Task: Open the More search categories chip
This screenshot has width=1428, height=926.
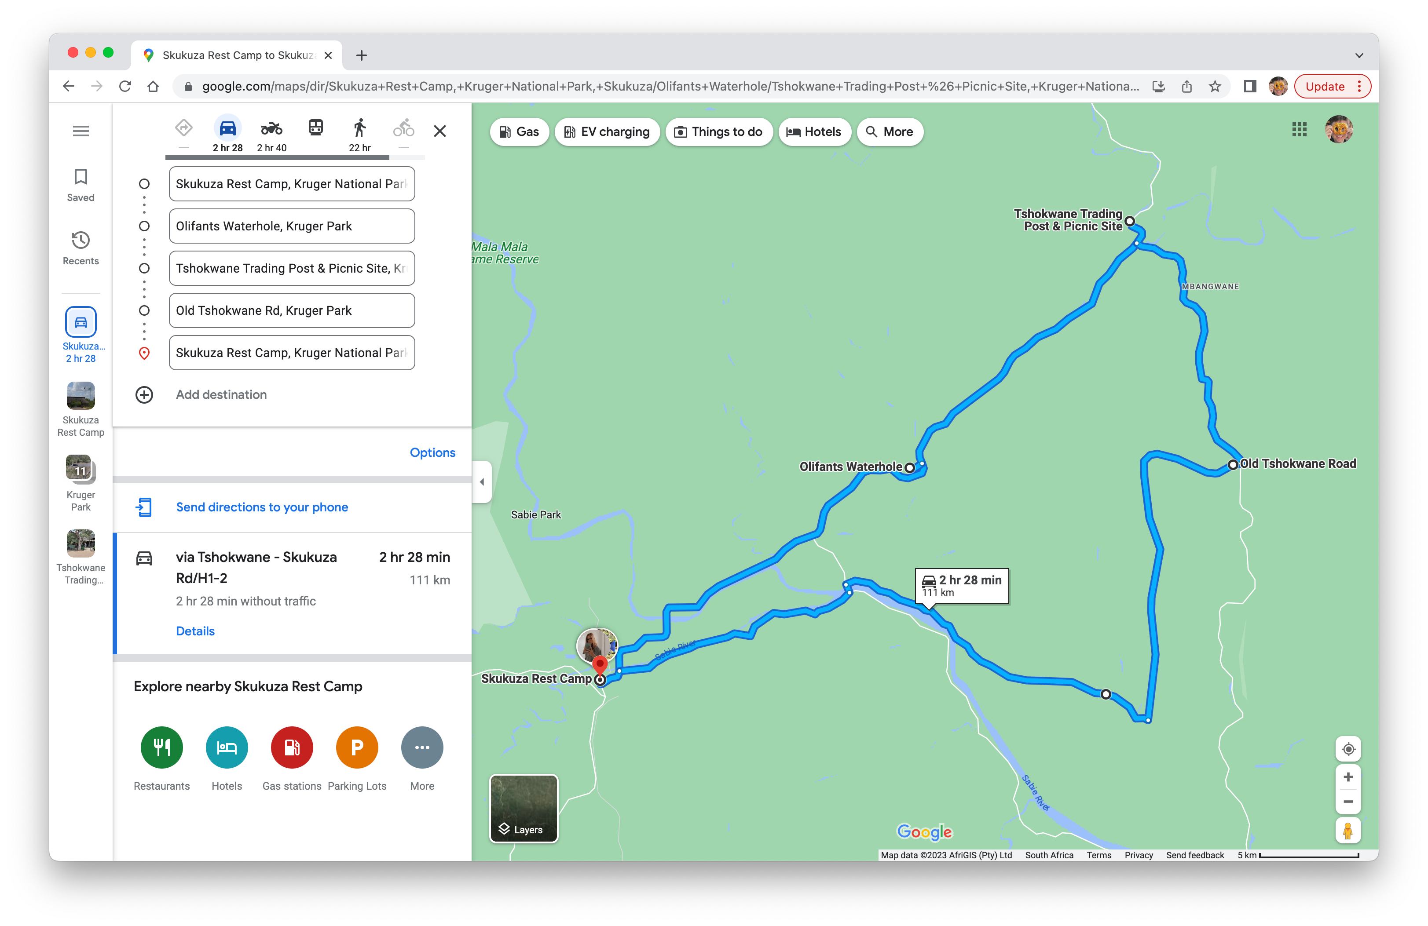Action: (890, 132)
